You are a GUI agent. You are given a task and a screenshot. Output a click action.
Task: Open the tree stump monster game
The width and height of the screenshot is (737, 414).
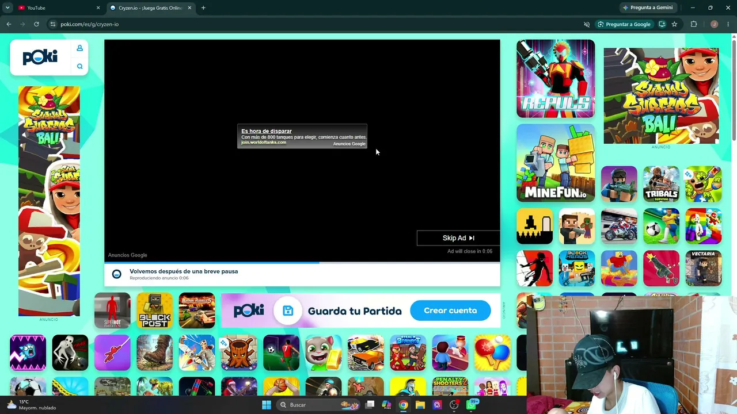point(239,352)
